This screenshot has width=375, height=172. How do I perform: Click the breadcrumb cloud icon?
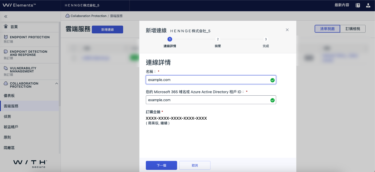[x=68, y=16]
